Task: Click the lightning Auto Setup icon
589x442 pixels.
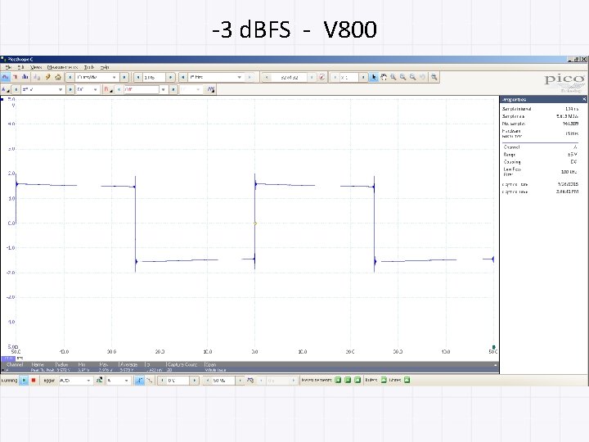Action: [47, 77]
